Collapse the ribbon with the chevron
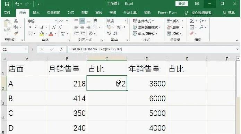Viewport: 241px width, 134px height. point(237,40)
